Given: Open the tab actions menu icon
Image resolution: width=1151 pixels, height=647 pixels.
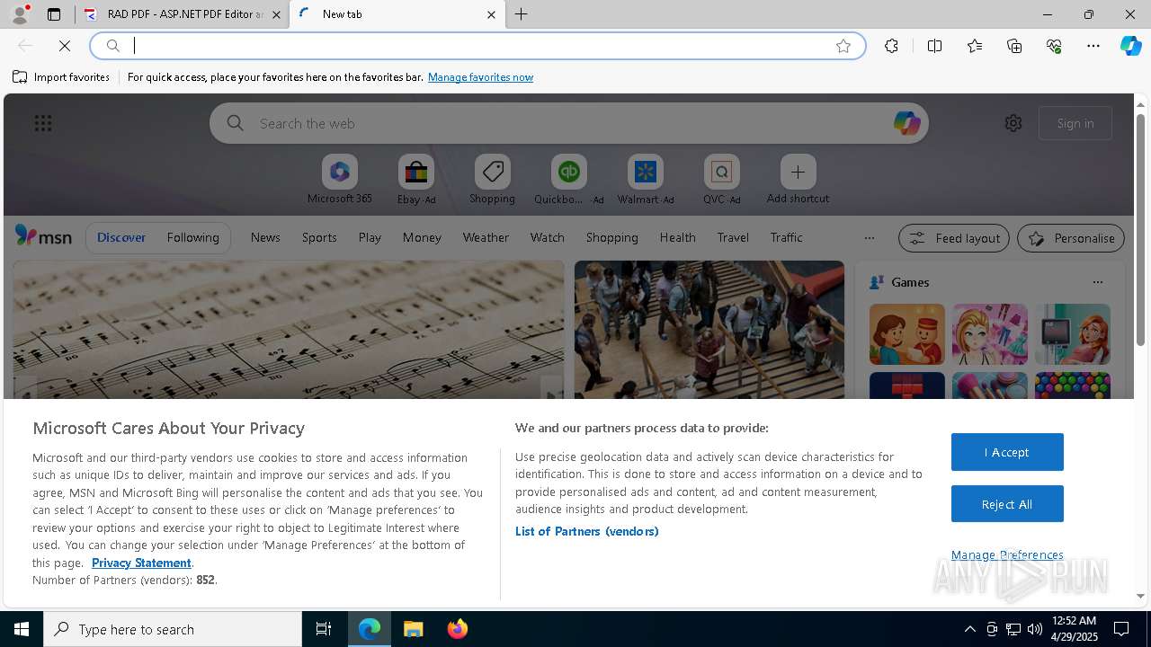Looking at the screenshot, I should click(x=54, y=14).
